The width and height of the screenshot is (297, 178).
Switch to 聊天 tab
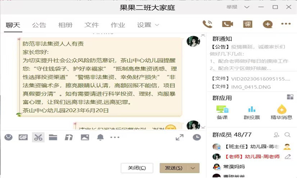[x=13, y=25]
